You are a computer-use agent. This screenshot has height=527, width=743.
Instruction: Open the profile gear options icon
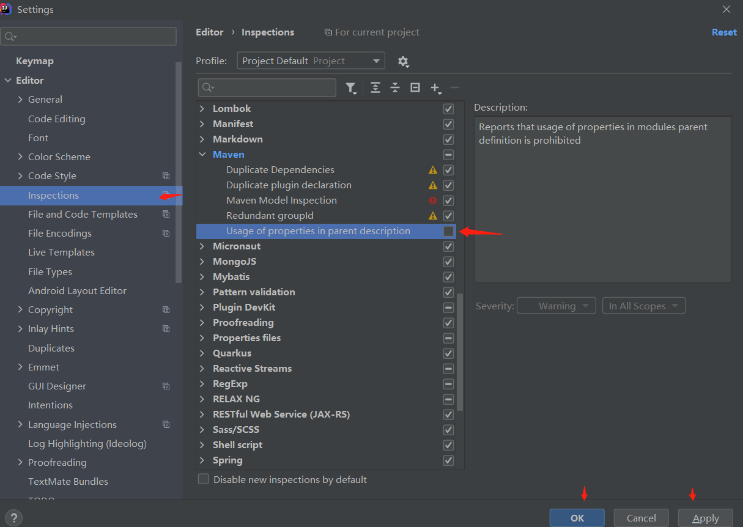pyautogui.click(x=403, y=61)
